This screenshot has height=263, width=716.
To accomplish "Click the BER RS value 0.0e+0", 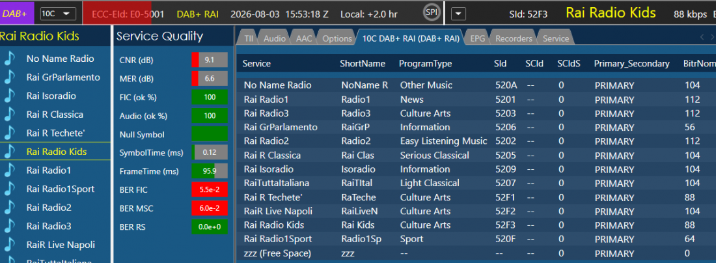I will click(210, 227).
